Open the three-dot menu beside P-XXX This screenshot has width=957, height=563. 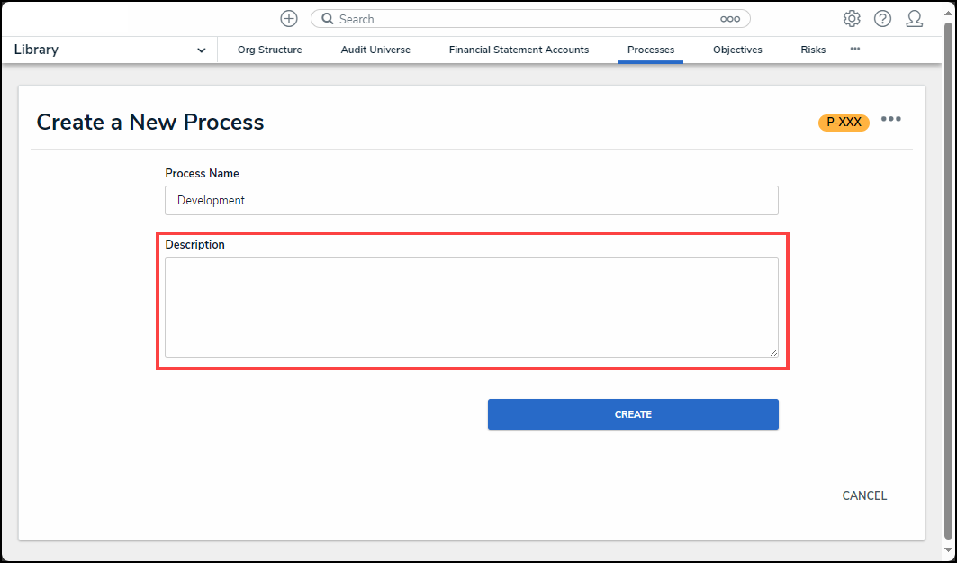(x=891, y=120)
